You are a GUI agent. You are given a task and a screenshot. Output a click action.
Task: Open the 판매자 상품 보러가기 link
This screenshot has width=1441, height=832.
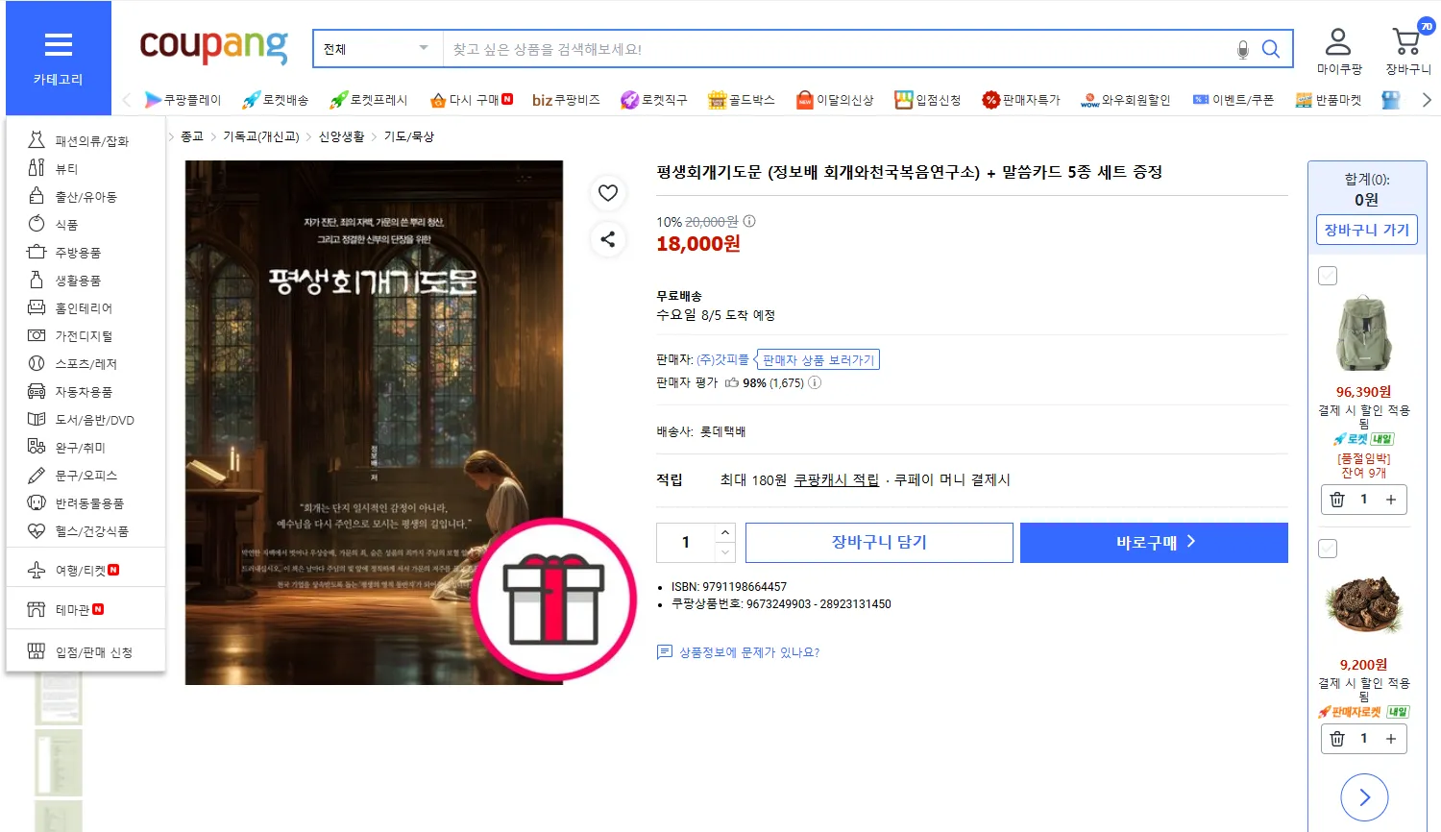(x=818, y=359)
